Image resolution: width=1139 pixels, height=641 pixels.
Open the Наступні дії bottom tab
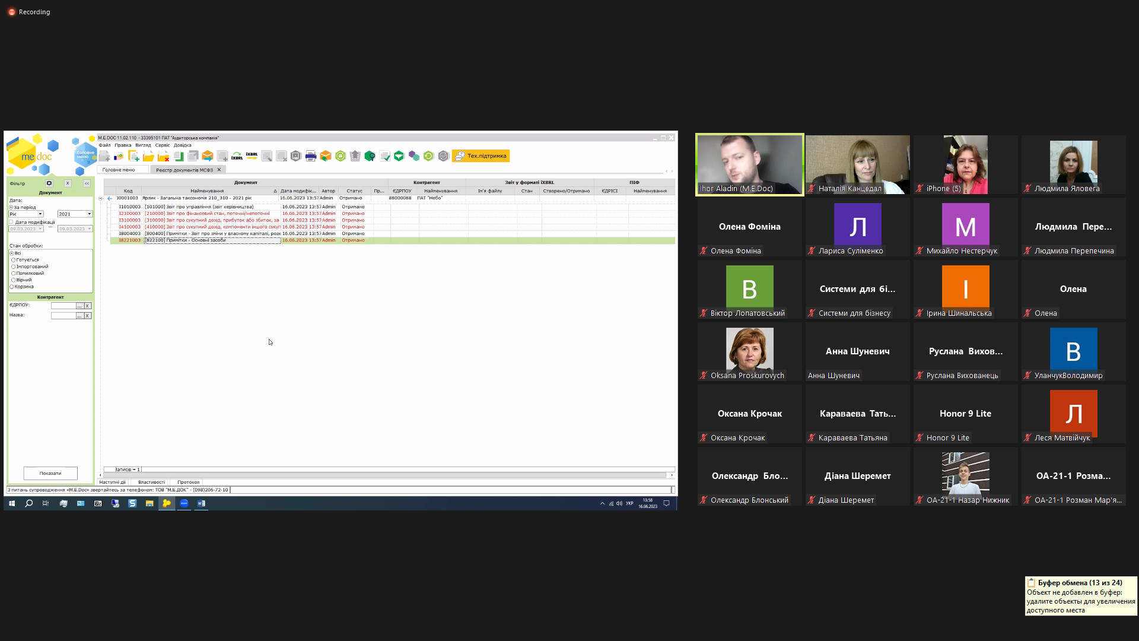[x=113, y=483]
